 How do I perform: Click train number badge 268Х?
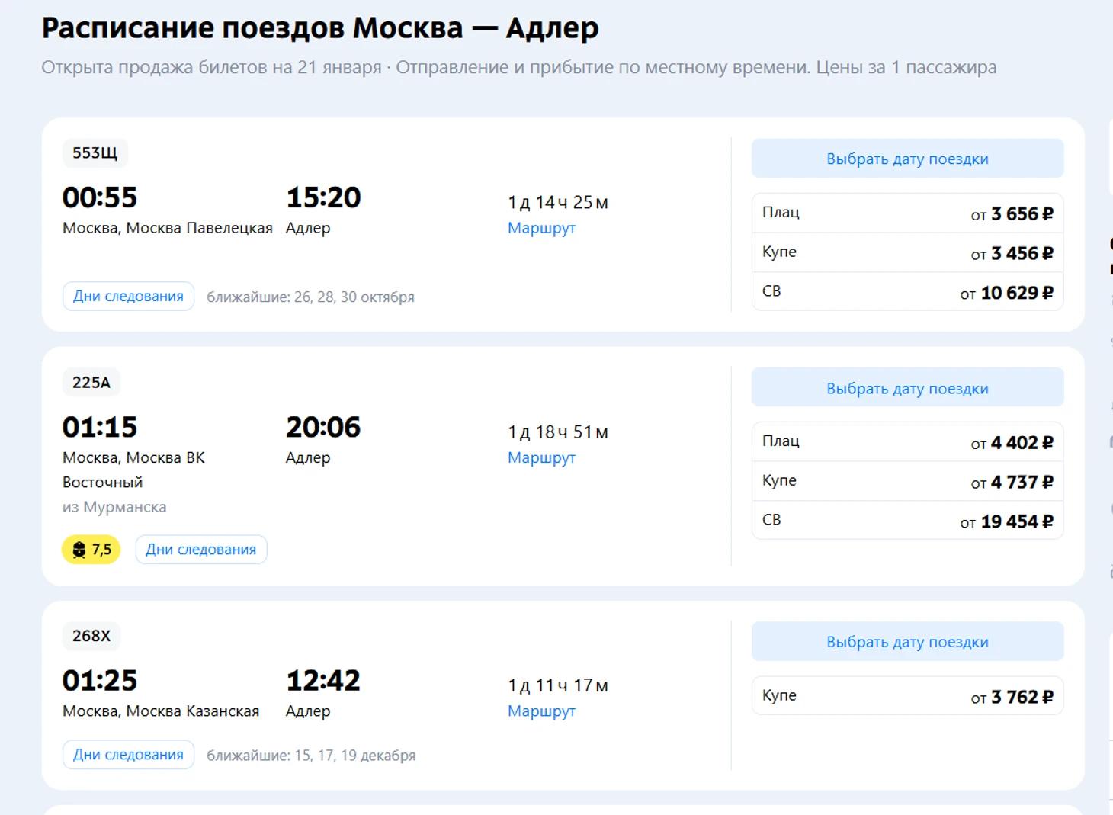coord(91,636)
